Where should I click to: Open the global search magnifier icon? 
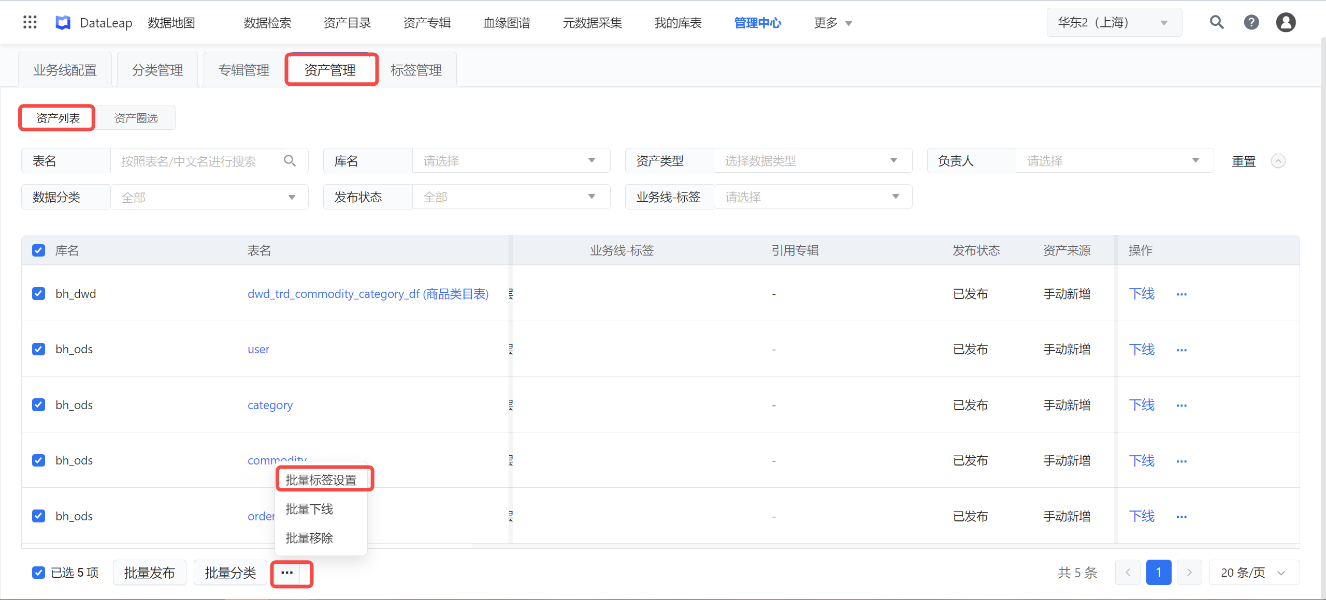[x=1217, y=22]
